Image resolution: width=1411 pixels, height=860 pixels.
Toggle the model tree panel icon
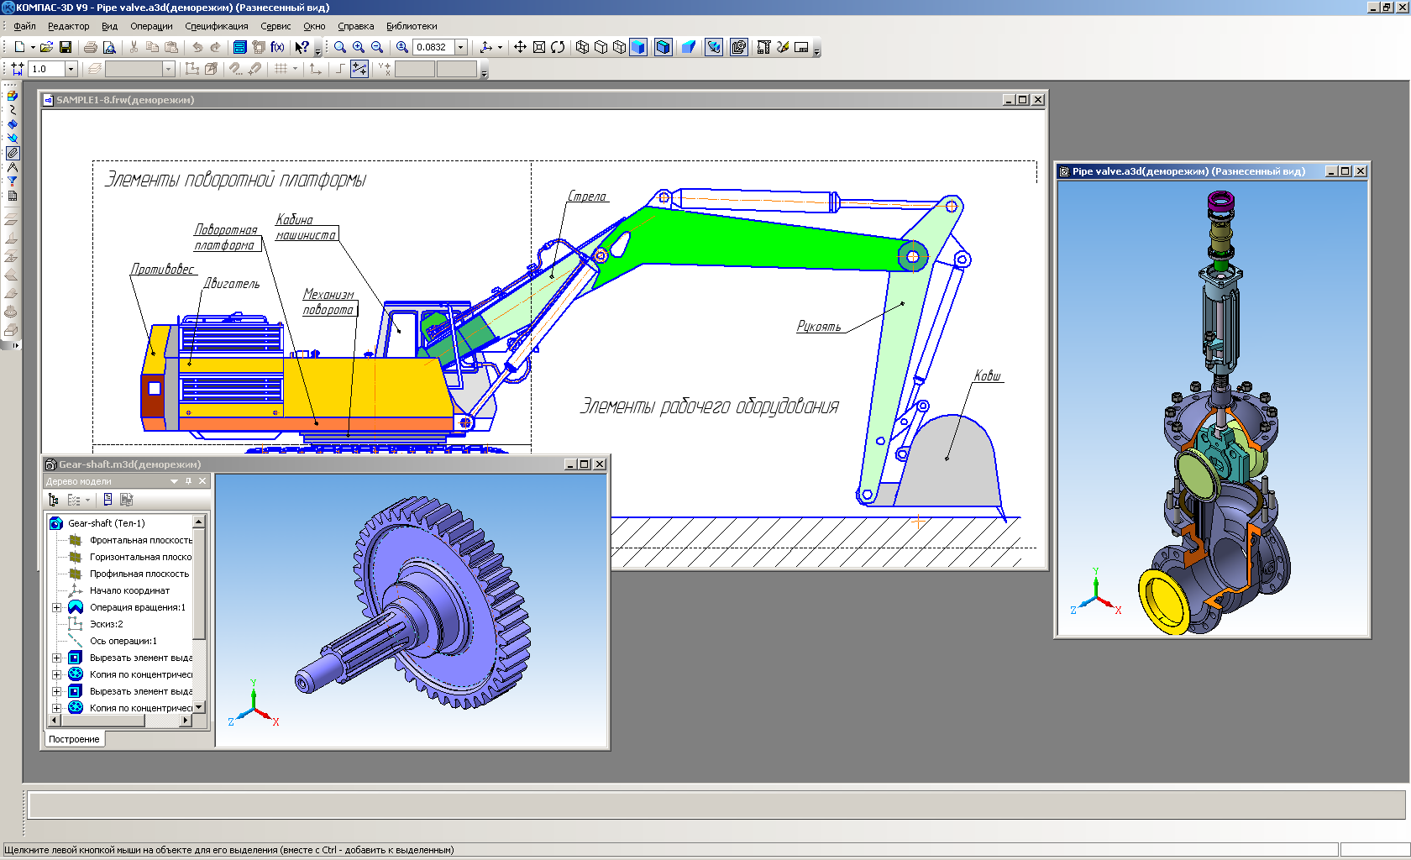(739, 47)
